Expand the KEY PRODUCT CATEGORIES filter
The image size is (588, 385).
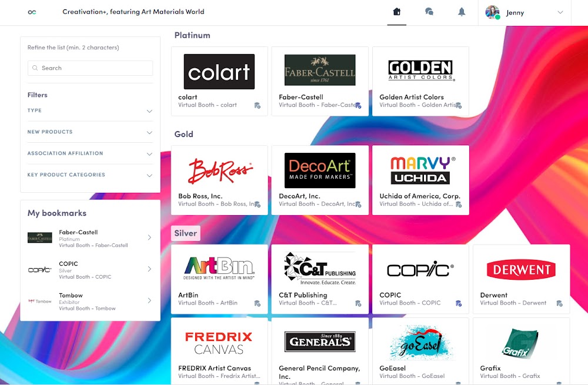(x=90, y=175)
